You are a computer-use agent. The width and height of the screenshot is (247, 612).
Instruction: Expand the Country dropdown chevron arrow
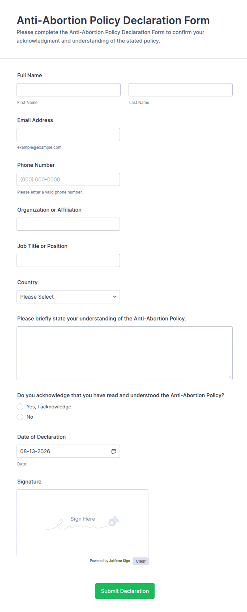pos(115,297)
